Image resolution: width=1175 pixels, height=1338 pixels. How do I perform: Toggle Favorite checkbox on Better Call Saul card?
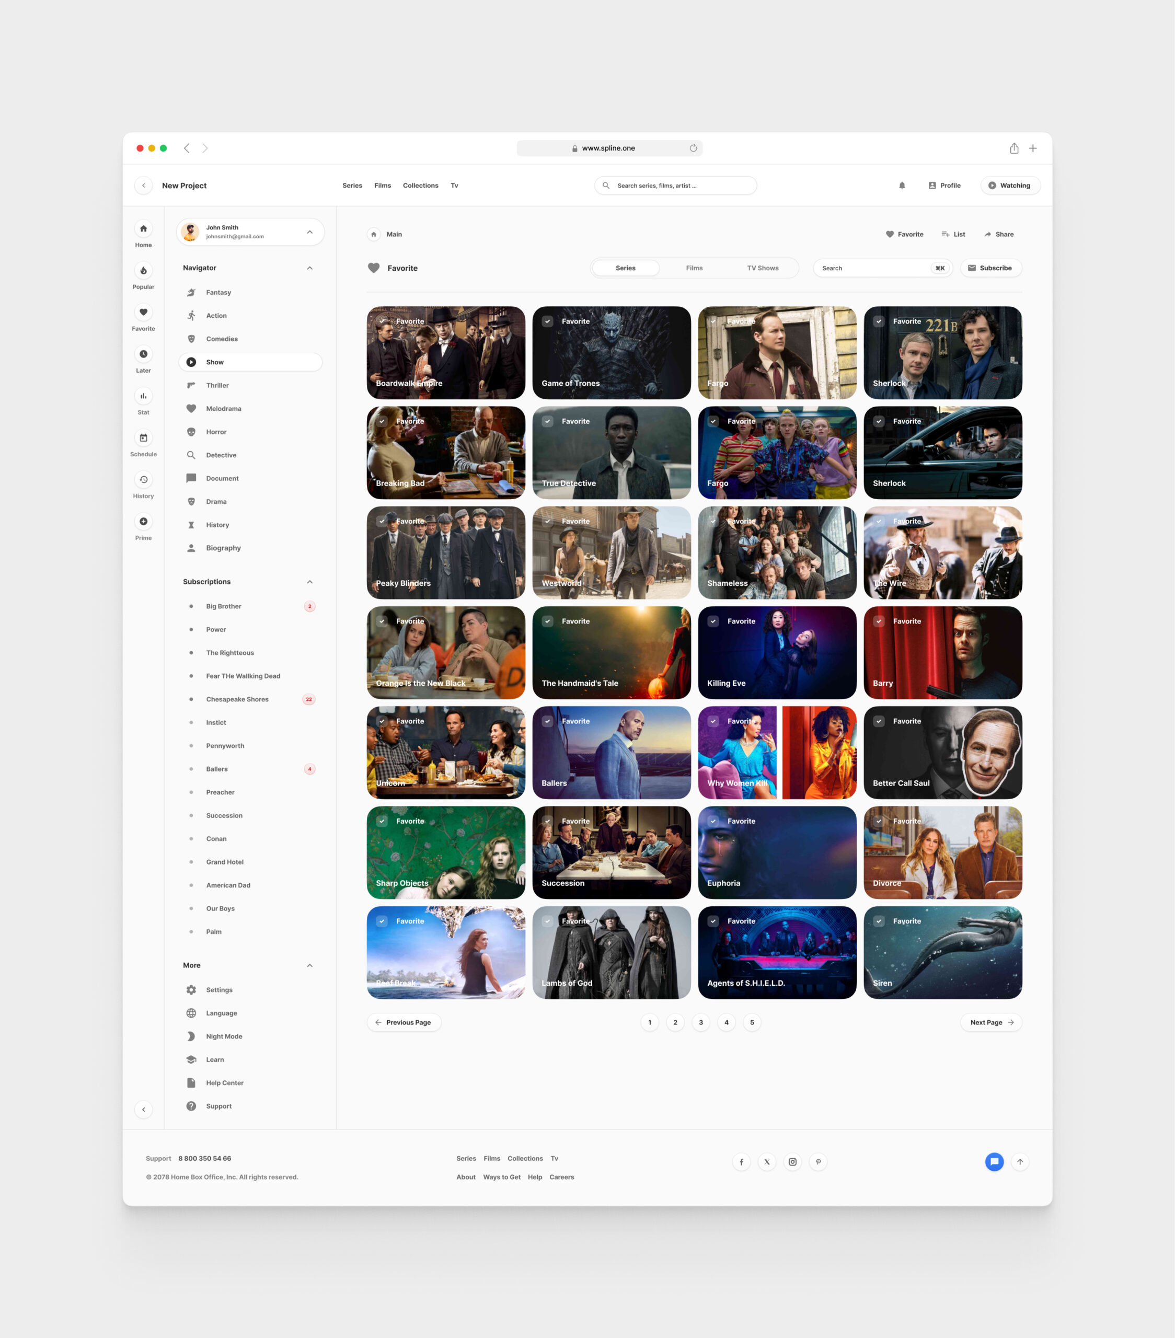pyautogui.click(x=879, y=721)
